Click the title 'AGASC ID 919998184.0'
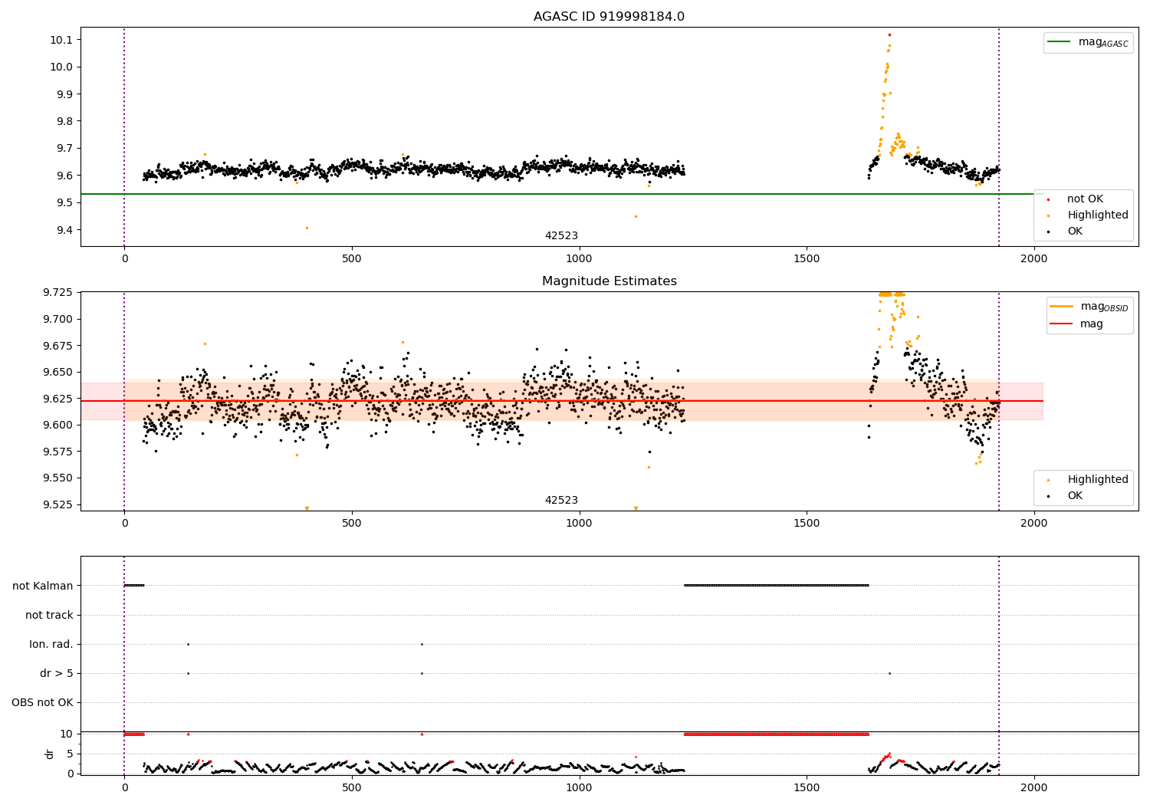Viewport: 1150px width, 805px height. (x=609, y=17)
